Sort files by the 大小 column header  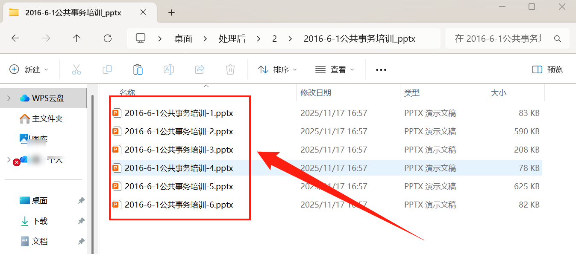pyautogui.click(x=499, y=92)
